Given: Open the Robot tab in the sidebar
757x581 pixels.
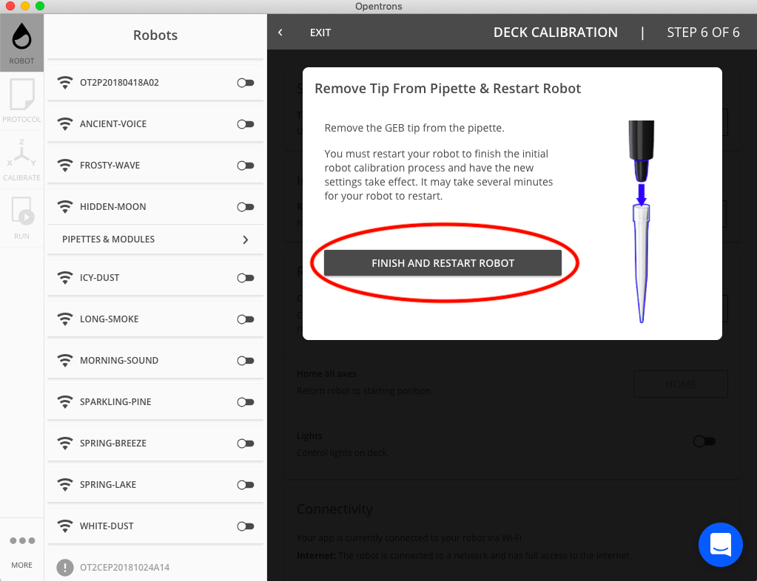Looking at the screenshot, I should tap(21, 43).
